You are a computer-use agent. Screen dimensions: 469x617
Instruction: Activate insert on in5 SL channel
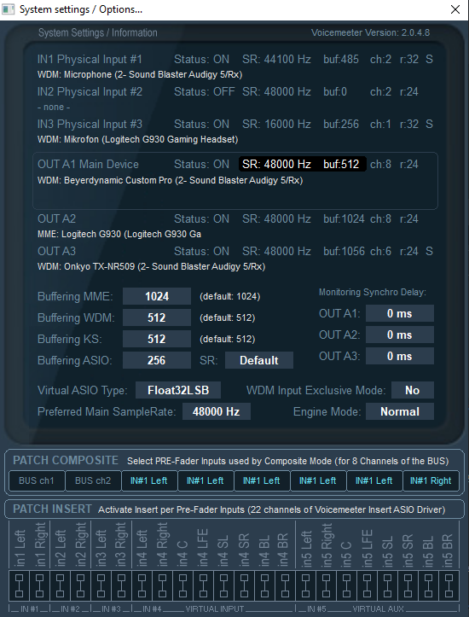pyautogui.click(x=387, y=586)
